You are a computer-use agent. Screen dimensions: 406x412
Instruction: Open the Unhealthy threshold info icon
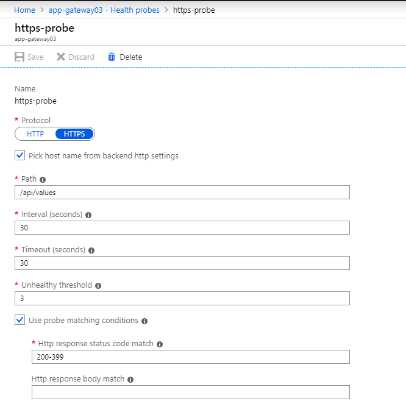98,286
